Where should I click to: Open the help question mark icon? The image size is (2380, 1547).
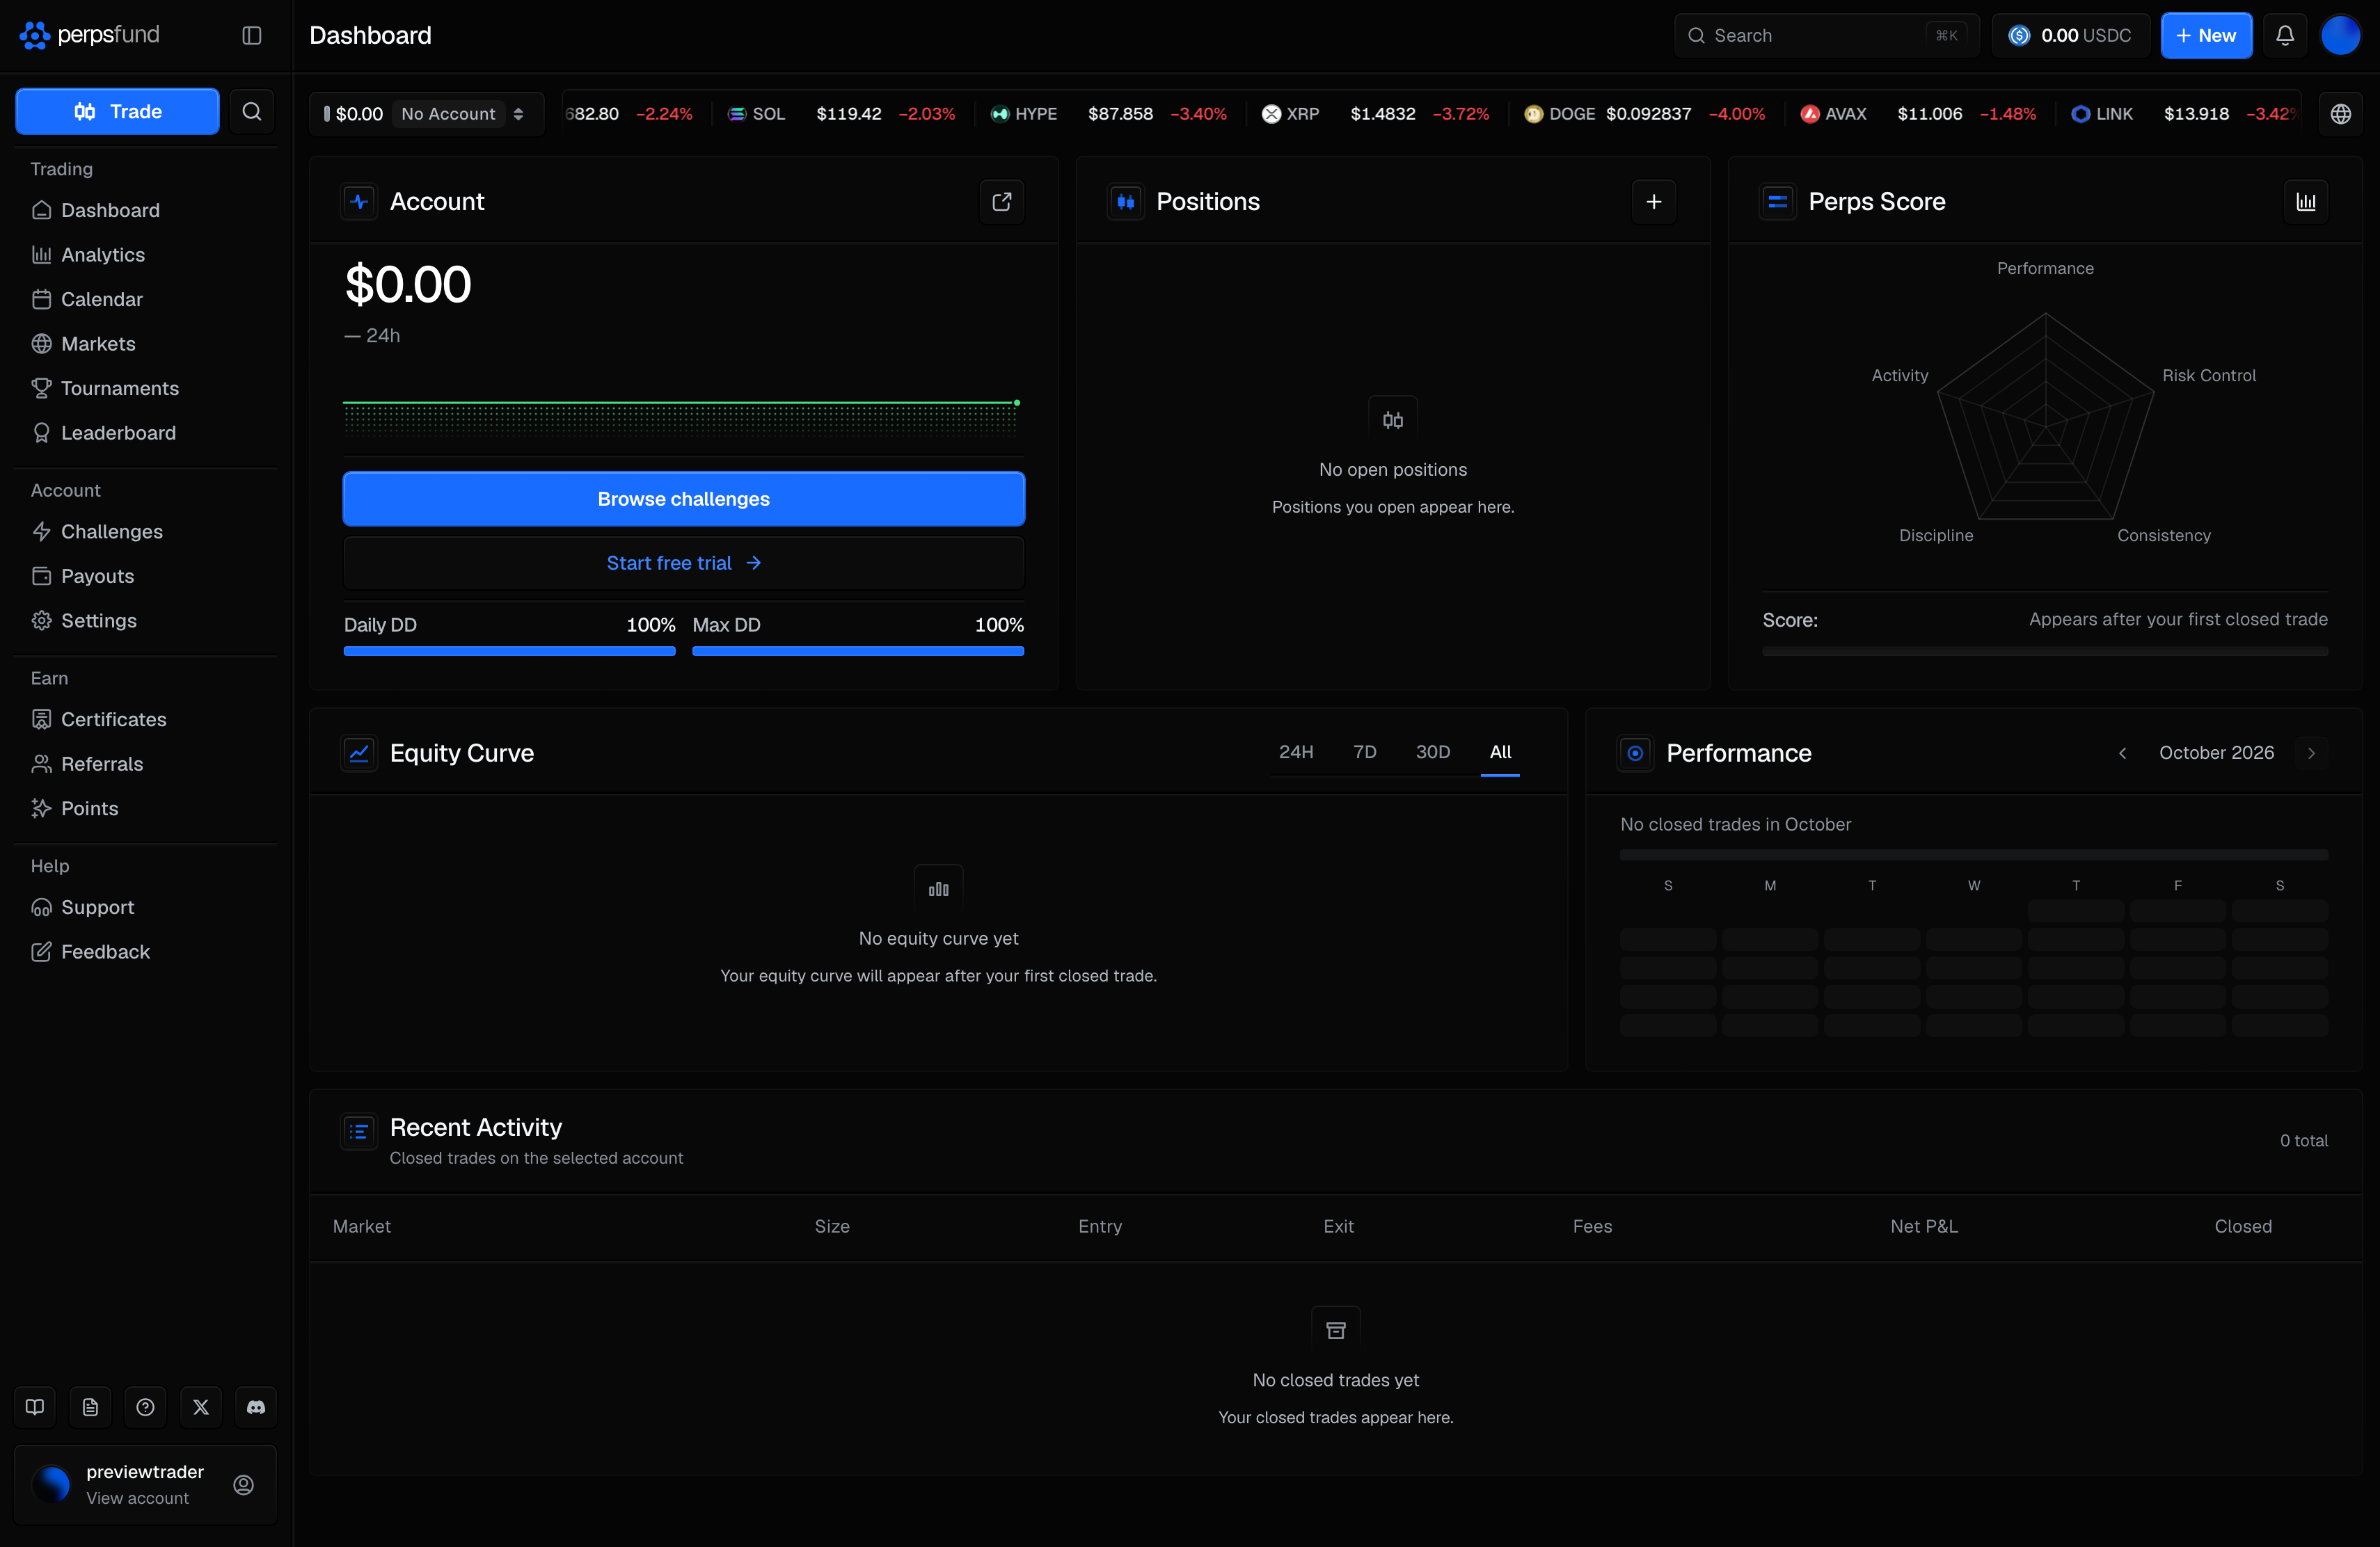145,1407
